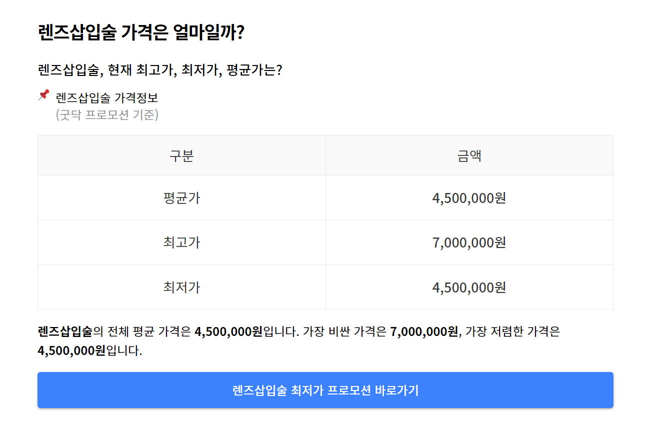This screenshot has height=431, width=648.
Task: Click the 4,500,000원 minimum price cell
Action: (x=469, y=287)
